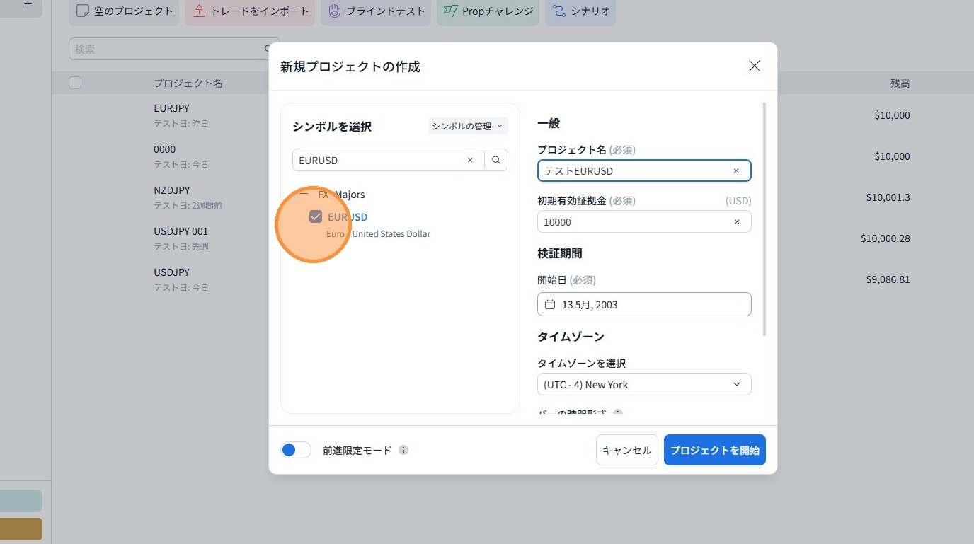Click the info icon next to 前進限定モード
The height and width of the screenshot is (544, 974).
tap(403, 450)
